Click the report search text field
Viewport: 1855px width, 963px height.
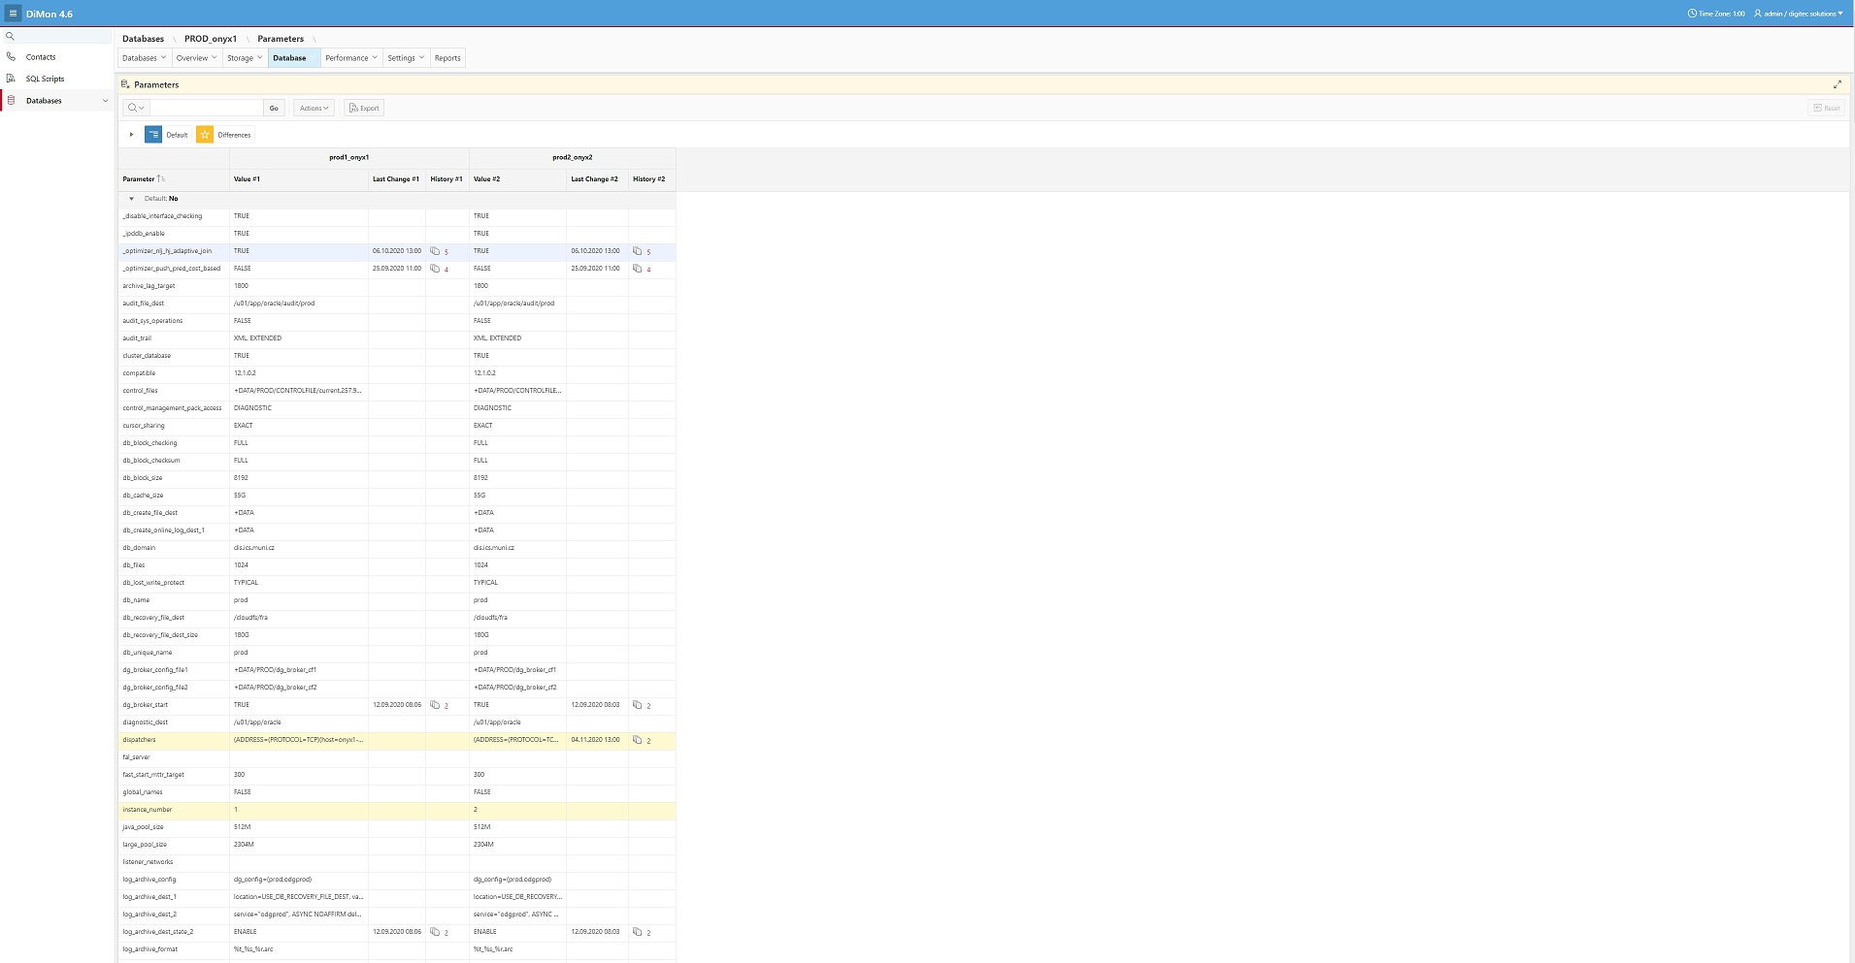(206, 108)
